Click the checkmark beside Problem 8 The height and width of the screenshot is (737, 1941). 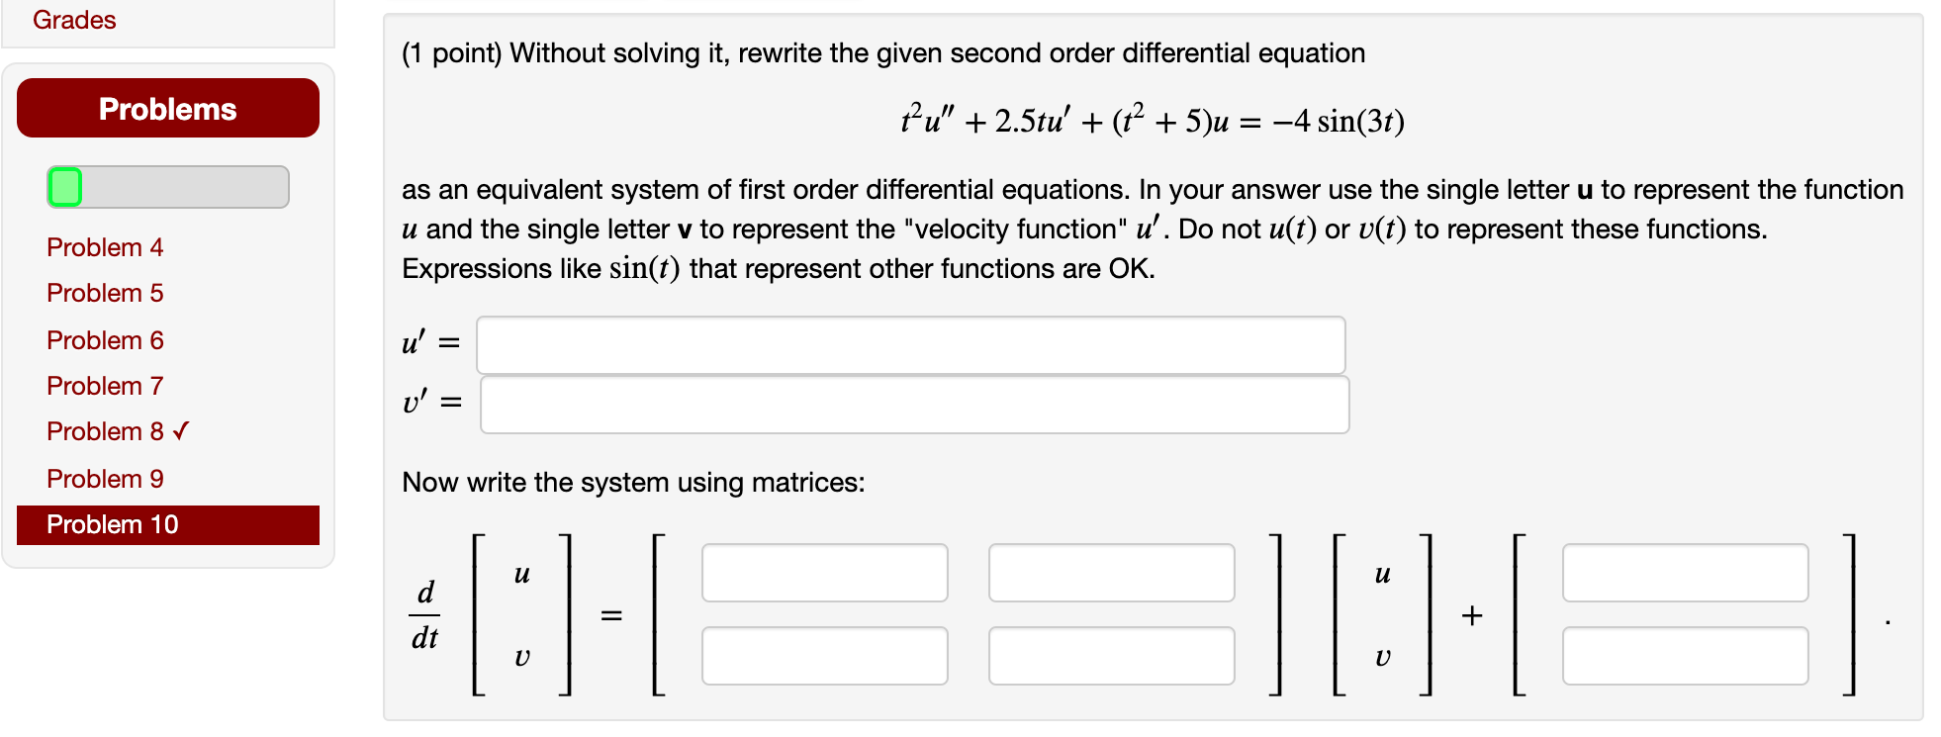[x=181, y=431]
